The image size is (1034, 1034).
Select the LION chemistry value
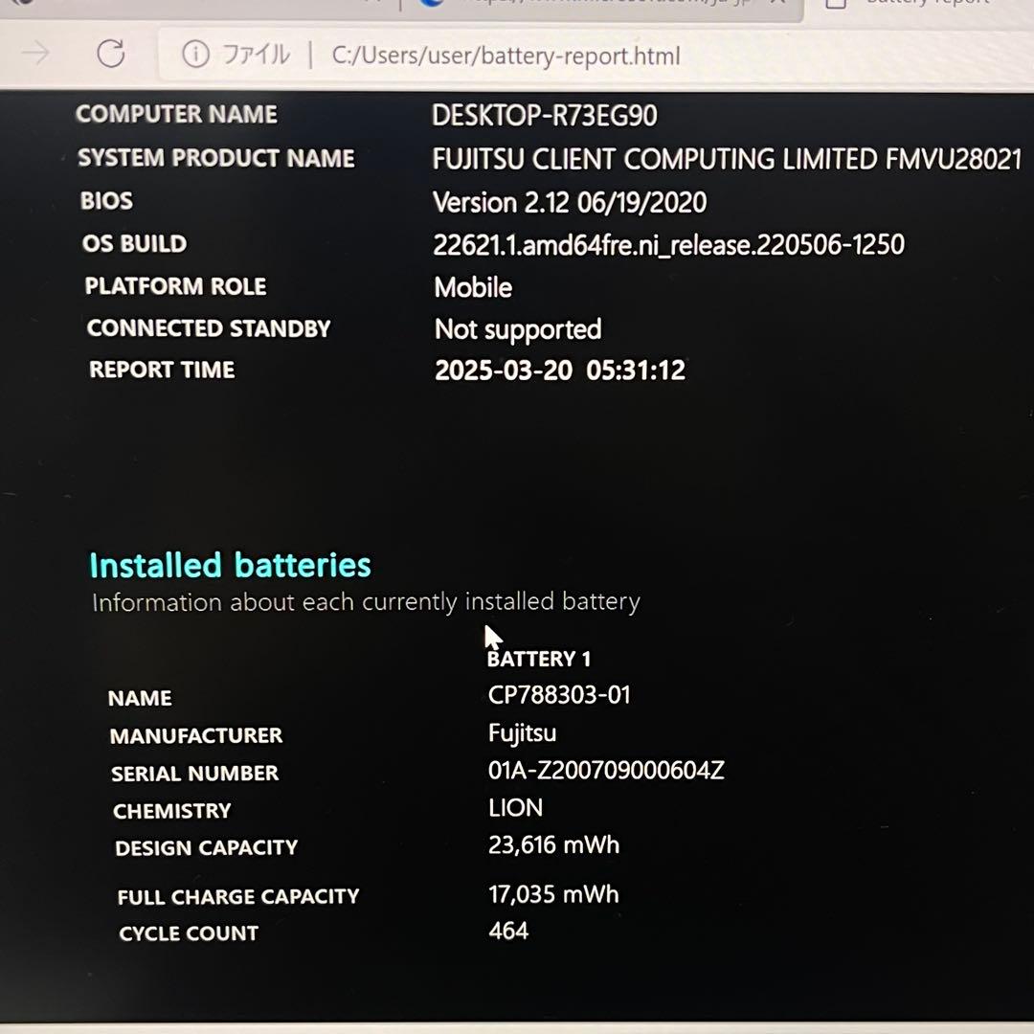(x=516, y=808)
